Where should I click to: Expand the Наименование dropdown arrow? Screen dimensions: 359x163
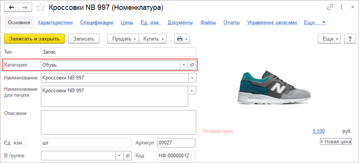192,78
